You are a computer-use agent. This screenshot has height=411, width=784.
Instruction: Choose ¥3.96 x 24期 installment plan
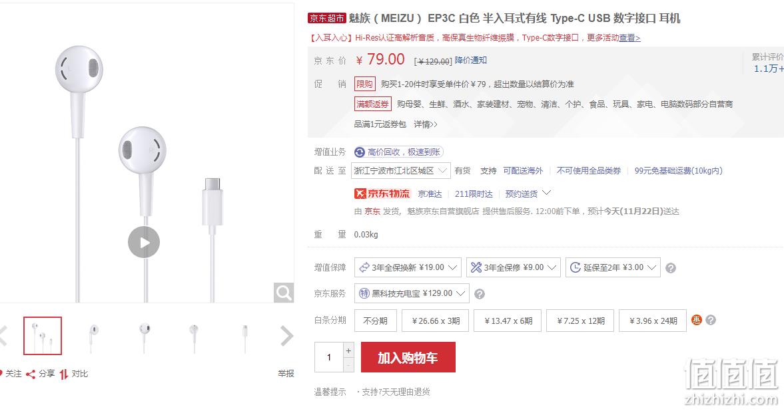click(x=653, y=321)
